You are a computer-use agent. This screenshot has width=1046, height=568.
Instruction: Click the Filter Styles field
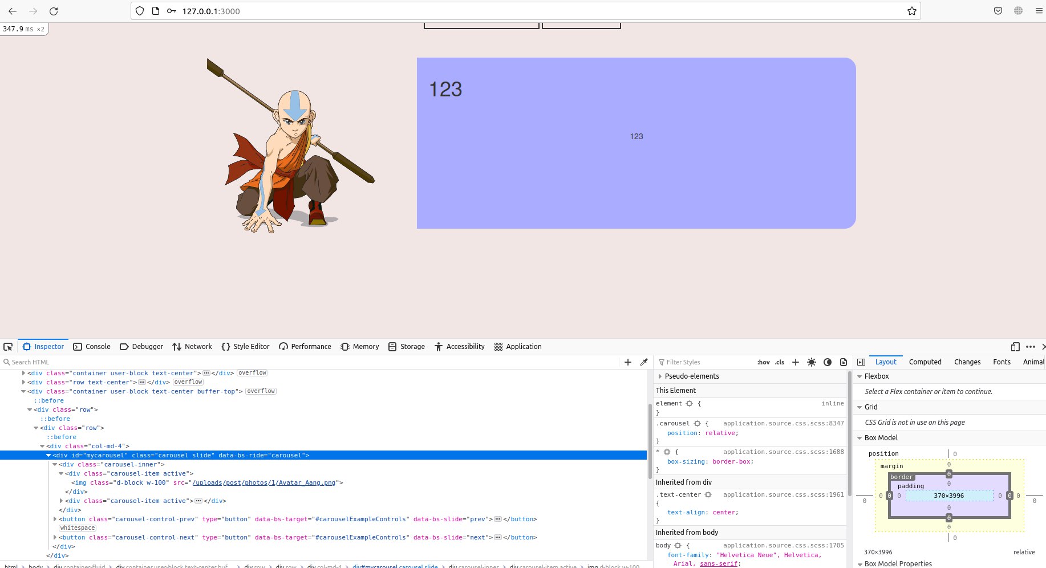click(x=704, y=362)
